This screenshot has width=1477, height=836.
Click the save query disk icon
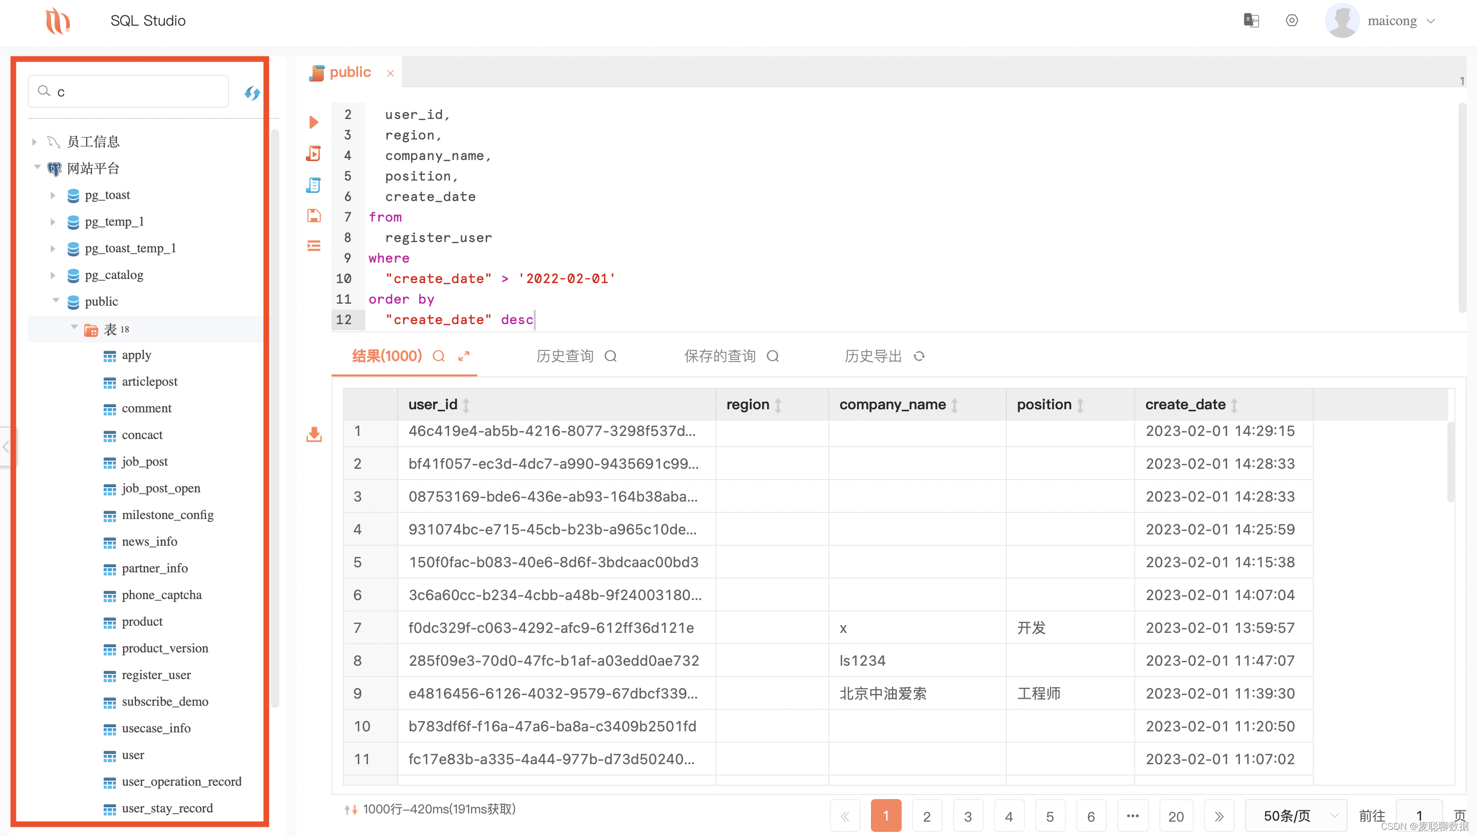pyautogui.click(x=314, y=216)
